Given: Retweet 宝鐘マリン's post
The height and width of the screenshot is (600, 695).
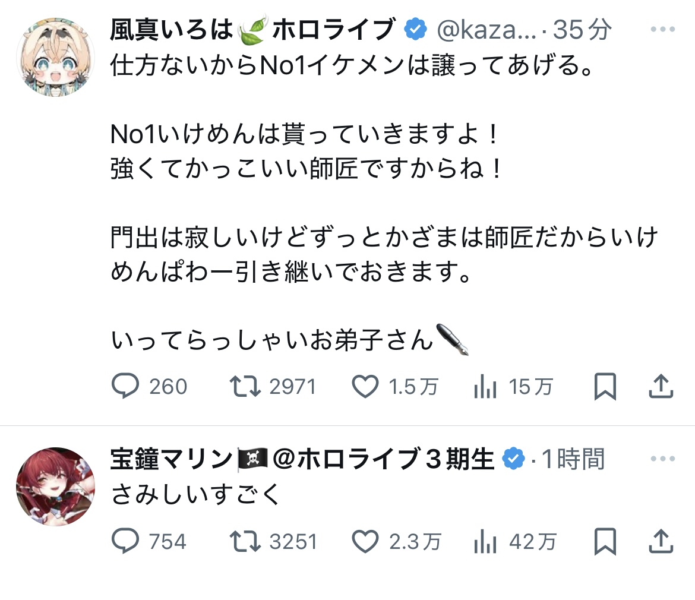Looking at the screenshot, I should [x=245, y=541].
